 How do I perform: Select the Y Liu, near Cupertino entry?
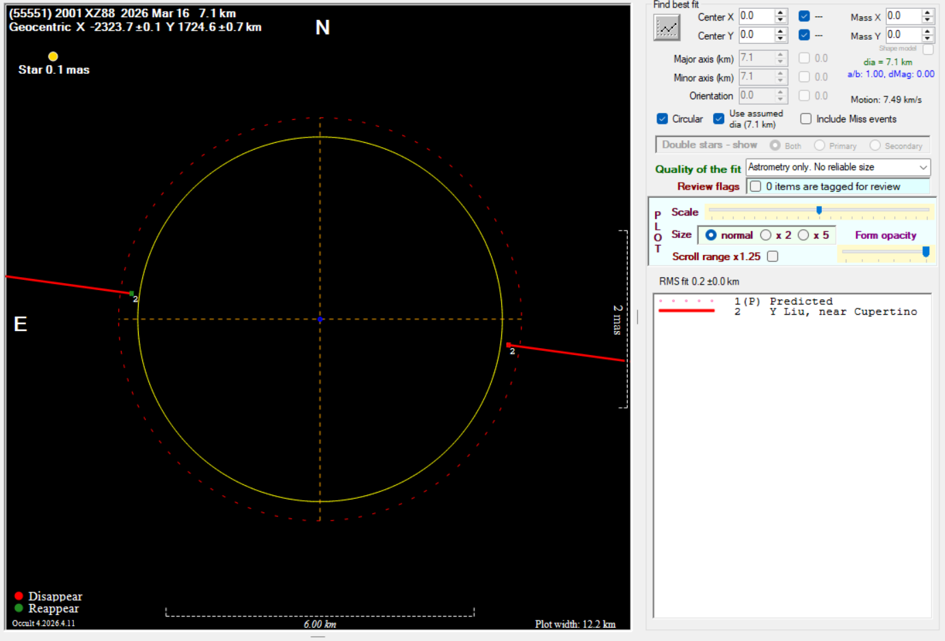(842, 312)
